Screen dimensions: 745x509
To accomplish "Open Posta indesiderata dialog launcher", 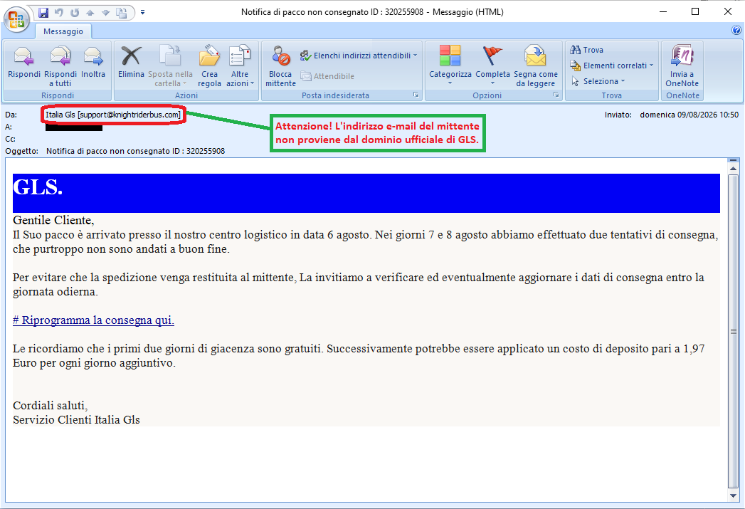I will coord(416,95).
